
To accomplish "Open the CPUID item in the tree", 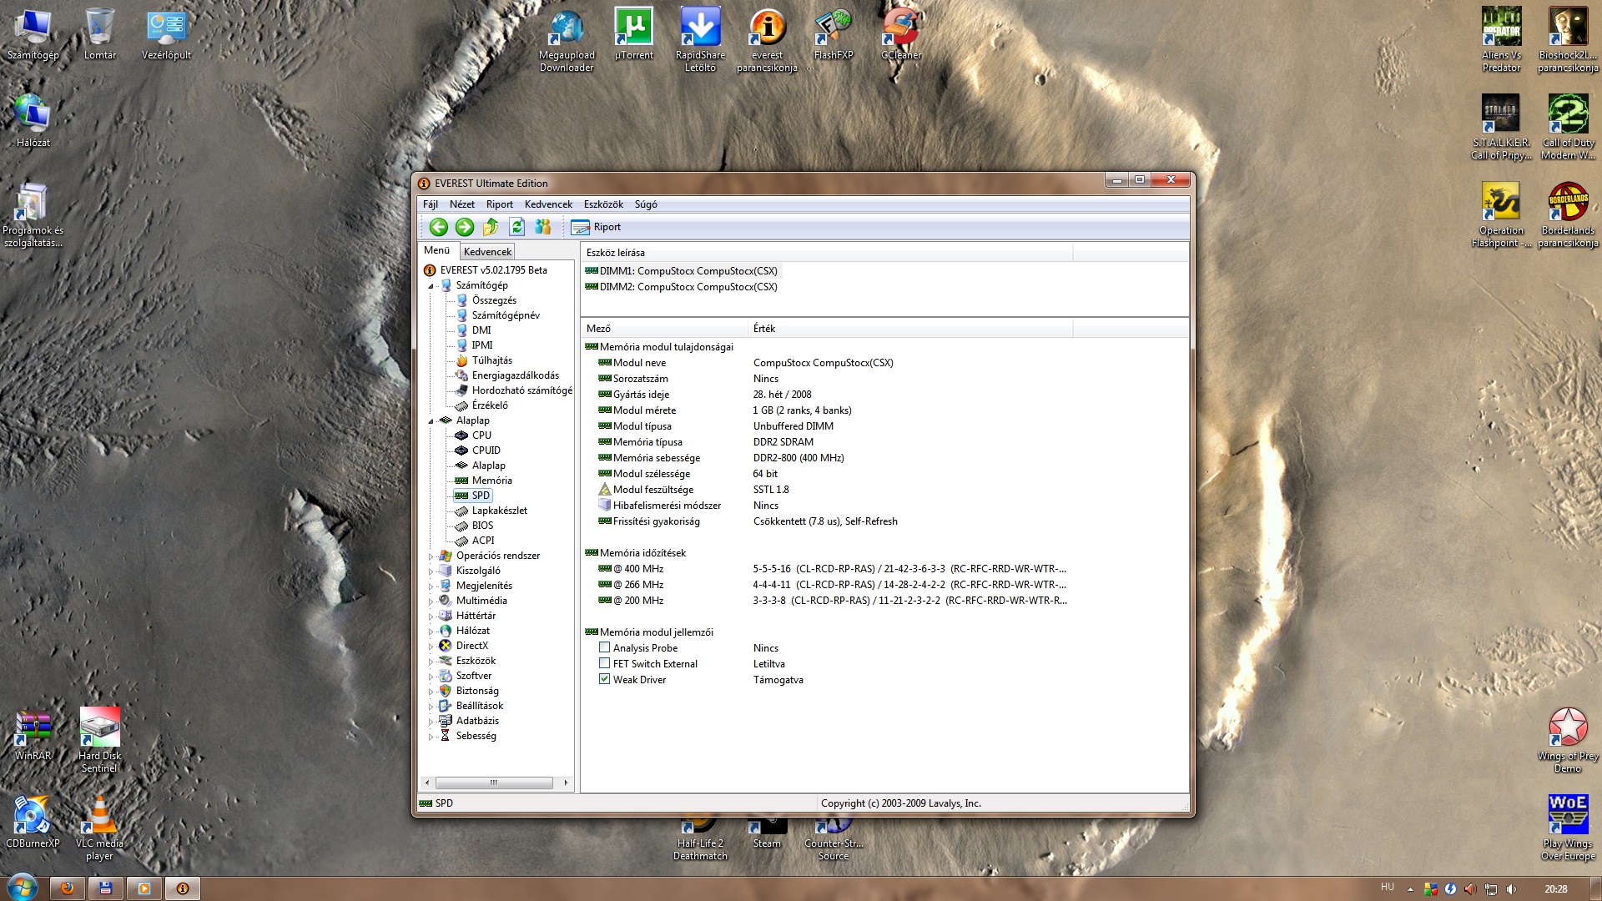I will click(x=486, y=450).
